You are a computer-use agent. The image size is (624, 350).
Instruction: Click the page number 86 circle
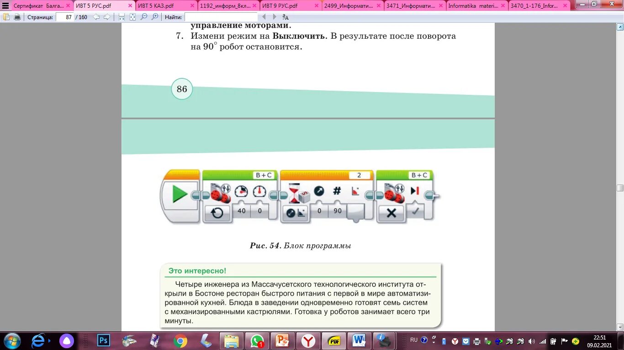point(182,89)
